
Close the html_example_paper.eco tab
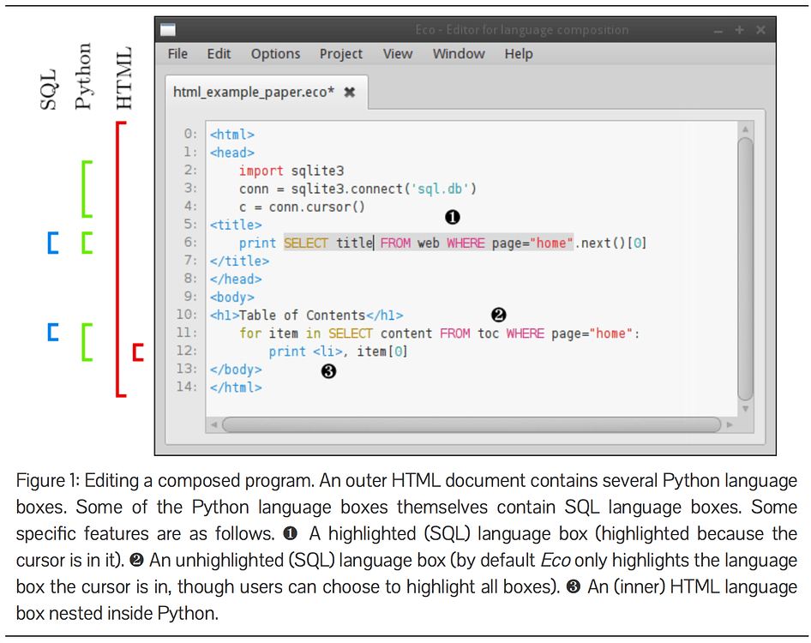coord(350,92)
